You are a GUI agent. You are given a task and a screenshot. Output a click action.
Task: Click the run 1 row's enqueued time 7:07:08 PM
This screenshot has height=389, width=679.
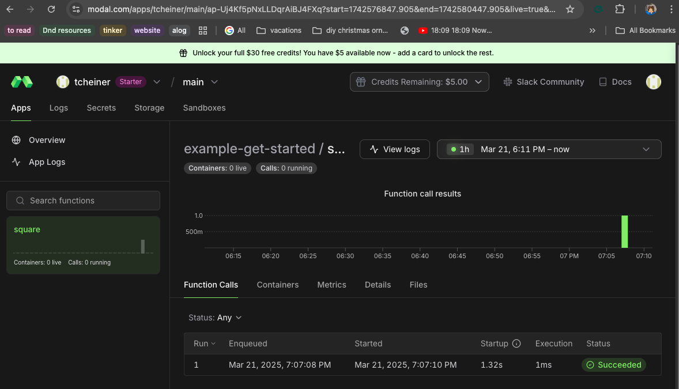click(x=280, y=365)
